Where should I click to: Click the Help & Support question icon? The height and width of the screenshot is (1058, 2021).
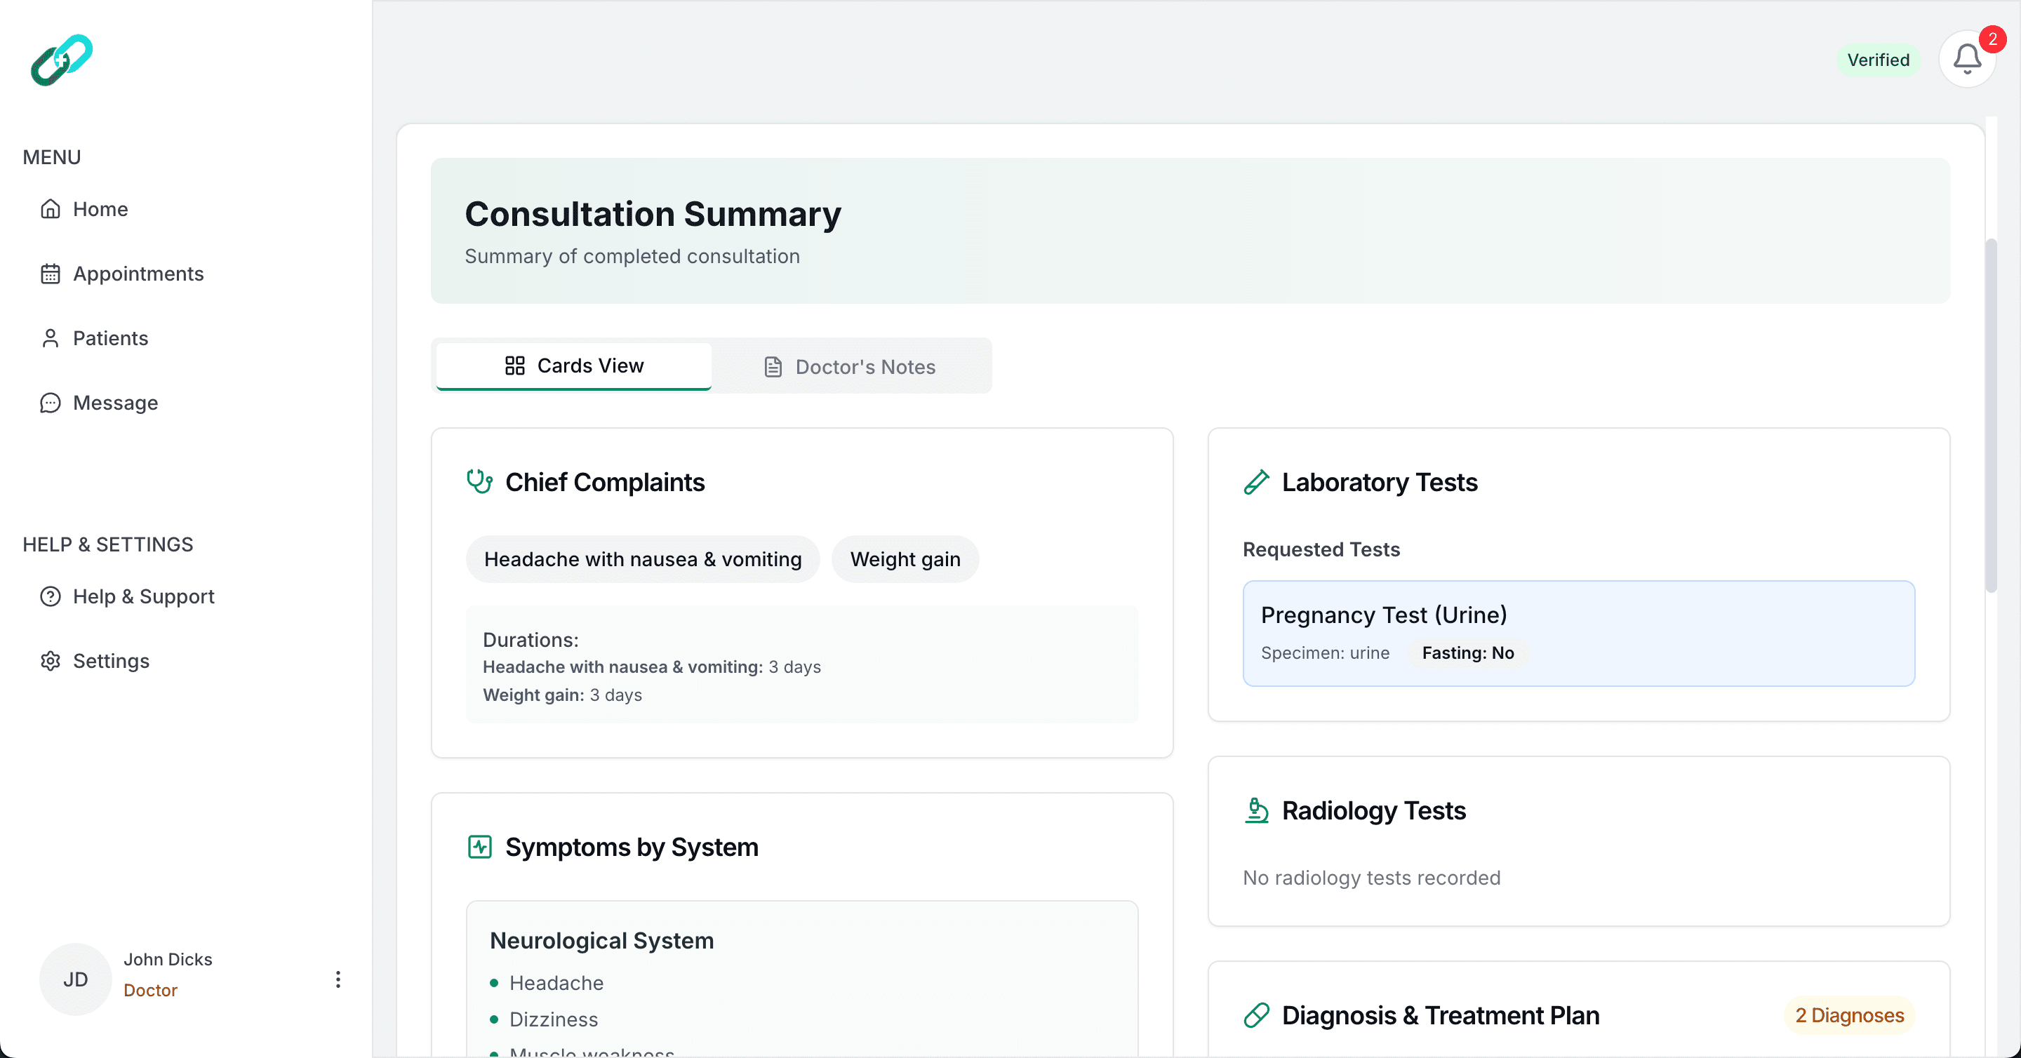click(51, 597)
